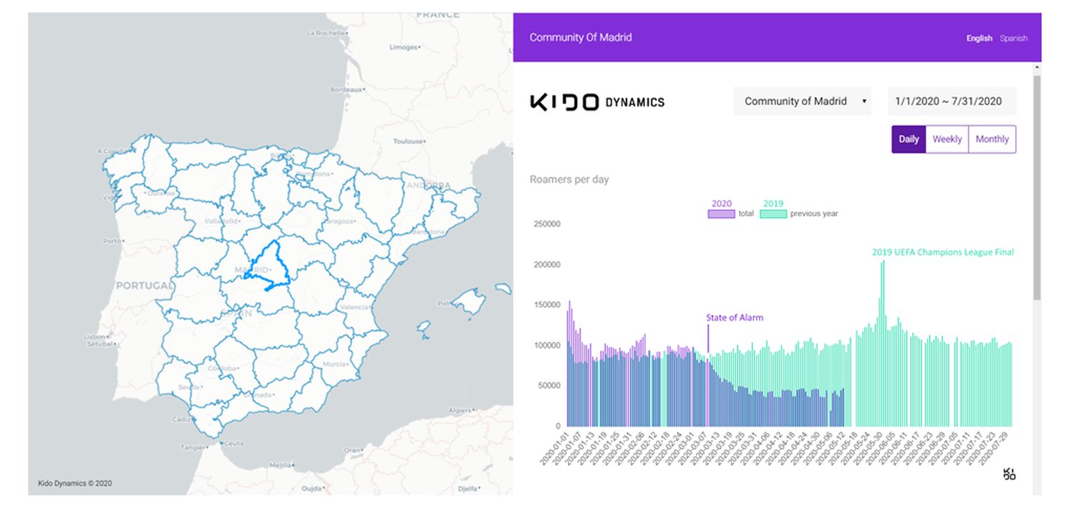The height and width of the screenshot is (513, 1074).
Task: Toggle the green previous year legend box
Action: [773, 214]
